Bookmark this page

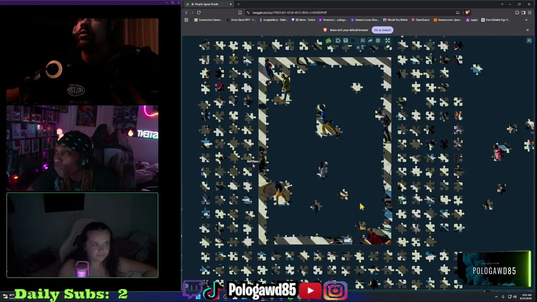(240, 13)
